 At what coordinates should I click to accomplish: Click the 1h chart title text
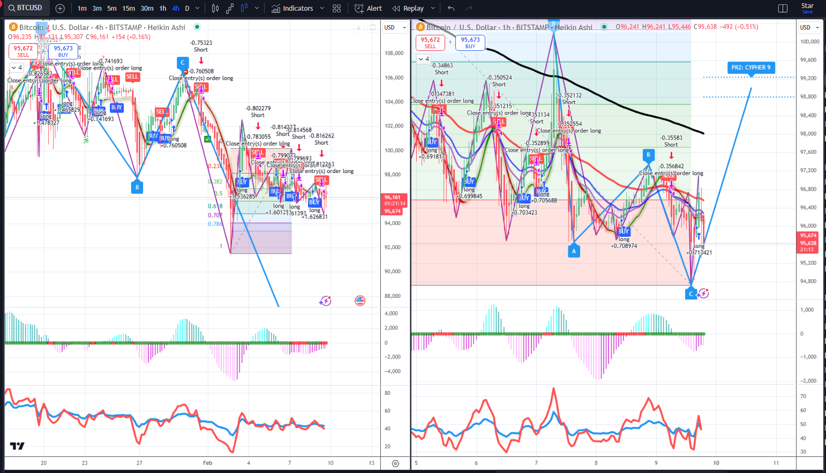[509, 27]
